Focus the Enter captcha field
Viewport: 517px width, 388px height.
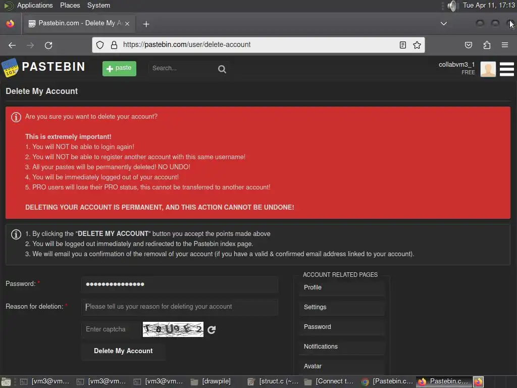tap(112, 329)
